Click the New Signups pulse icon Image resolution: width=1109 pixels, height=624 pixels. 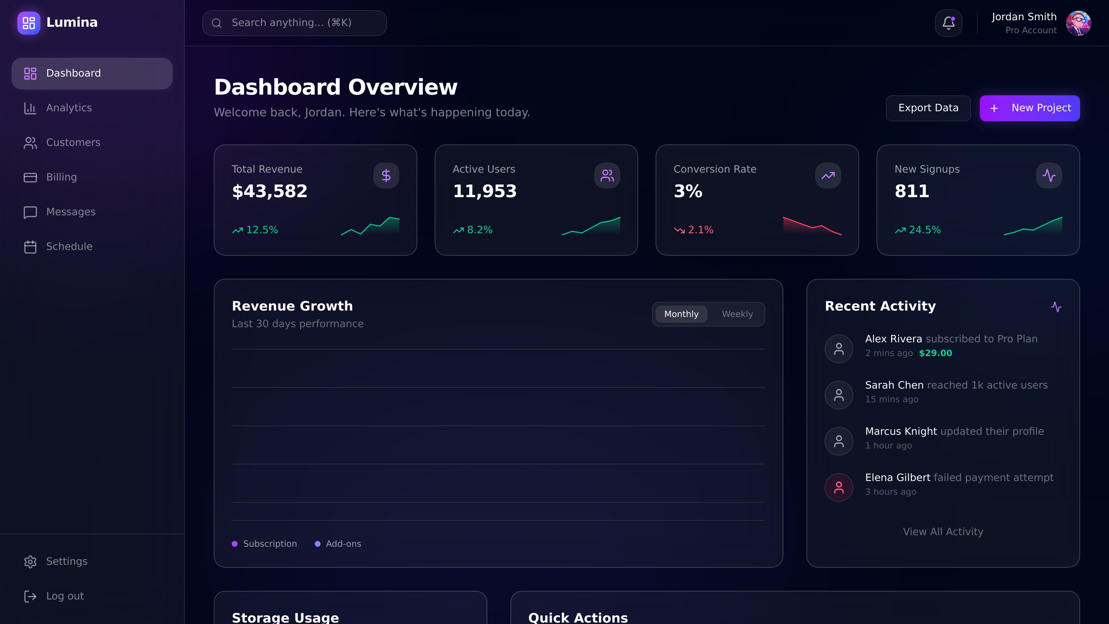tap(1049, 175)
